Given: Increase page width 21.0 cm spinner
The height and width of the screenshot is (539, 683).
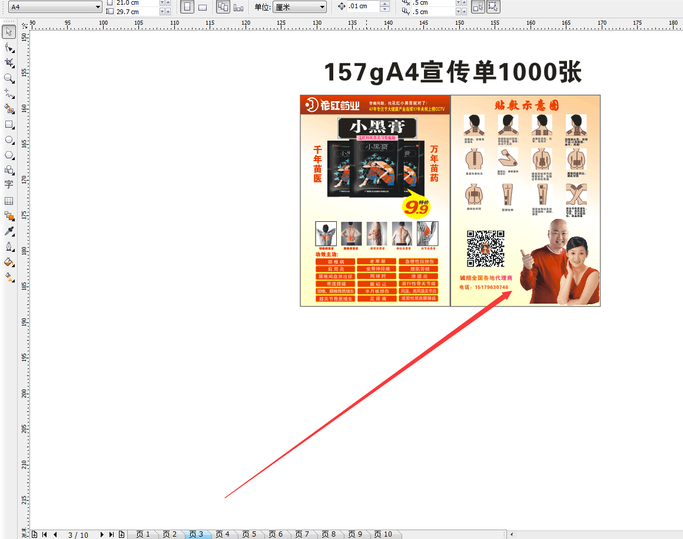Looking at the screenshot, I should coord(168,2).
